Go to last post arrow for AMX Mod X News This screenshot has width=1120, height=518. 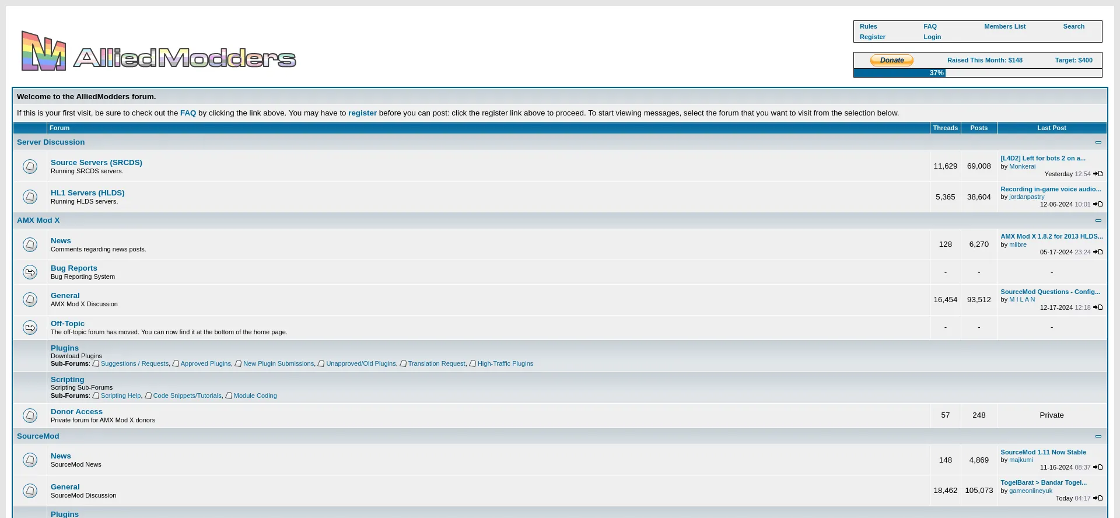tap(1098, 252)
